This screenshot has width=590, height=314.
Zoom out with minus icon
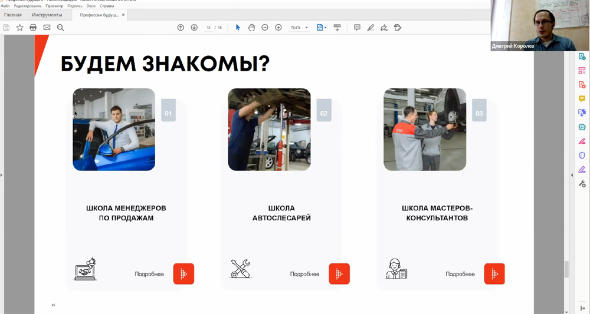265,28
